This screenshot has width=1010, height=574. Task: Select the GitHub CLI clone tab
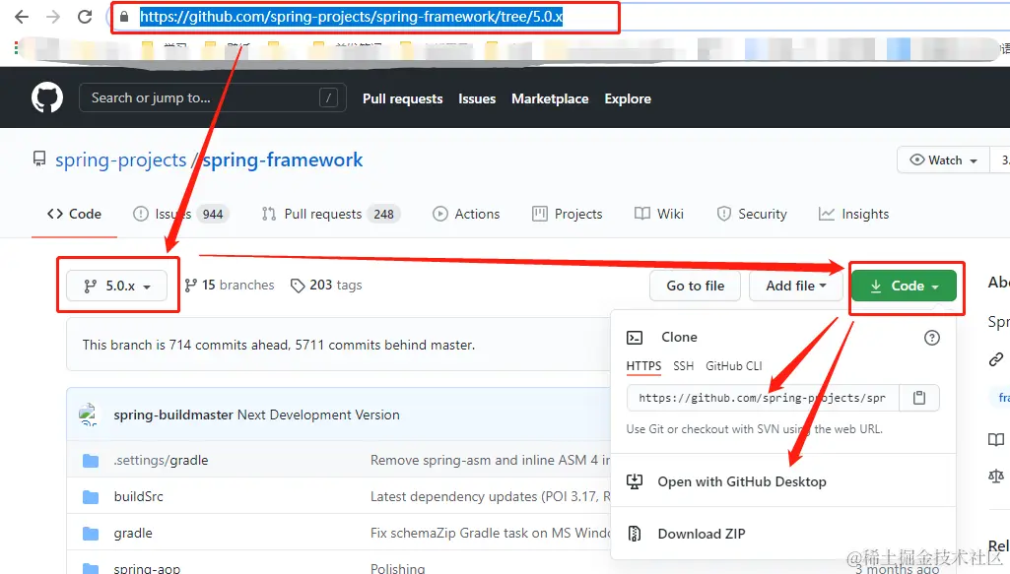pos(734,365)
